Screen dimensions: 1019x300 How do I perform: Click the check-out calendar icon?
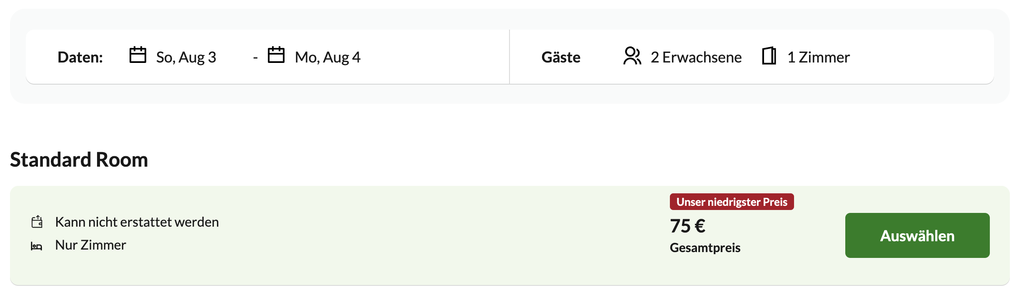pos(276,55)
